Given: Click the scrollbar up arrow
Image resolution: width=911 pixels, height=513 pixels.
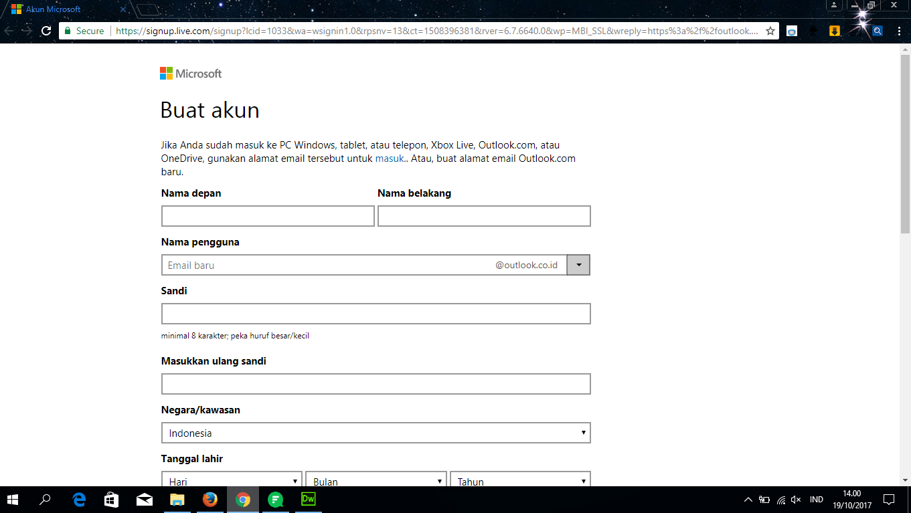Looking at the screenshot, I should 905,49.
